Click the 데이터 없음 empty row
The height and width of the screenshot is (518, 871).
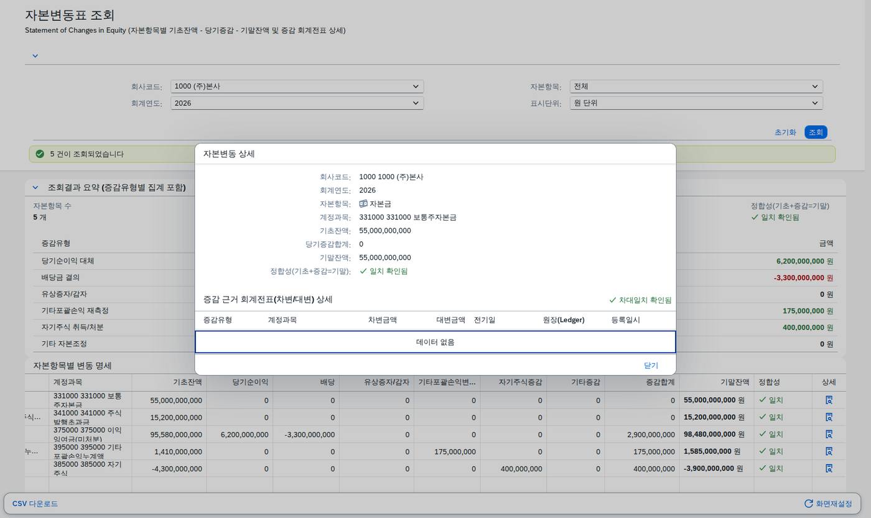(435, 342)
